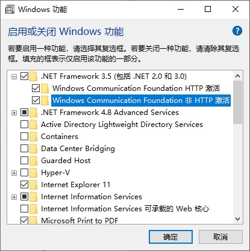Expand the Internet Information Services node
Viewport: 250px width, 251px height.
[14, 197]
